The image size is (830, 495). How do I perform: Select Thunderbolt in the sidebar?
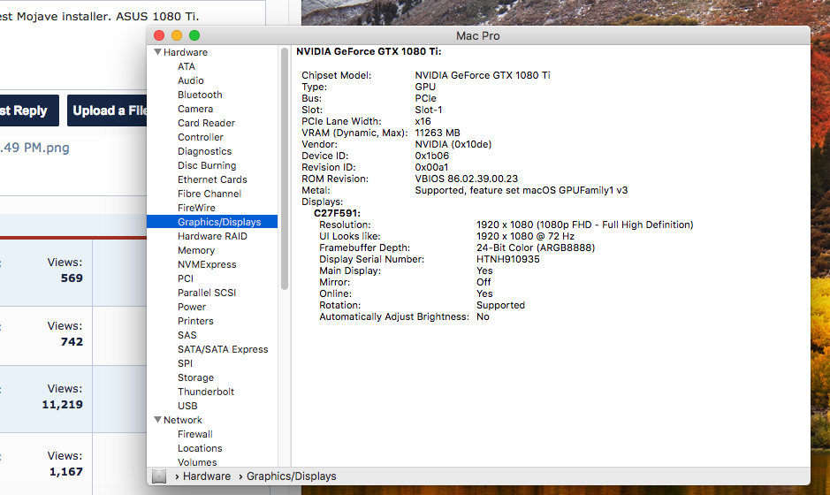206,392
